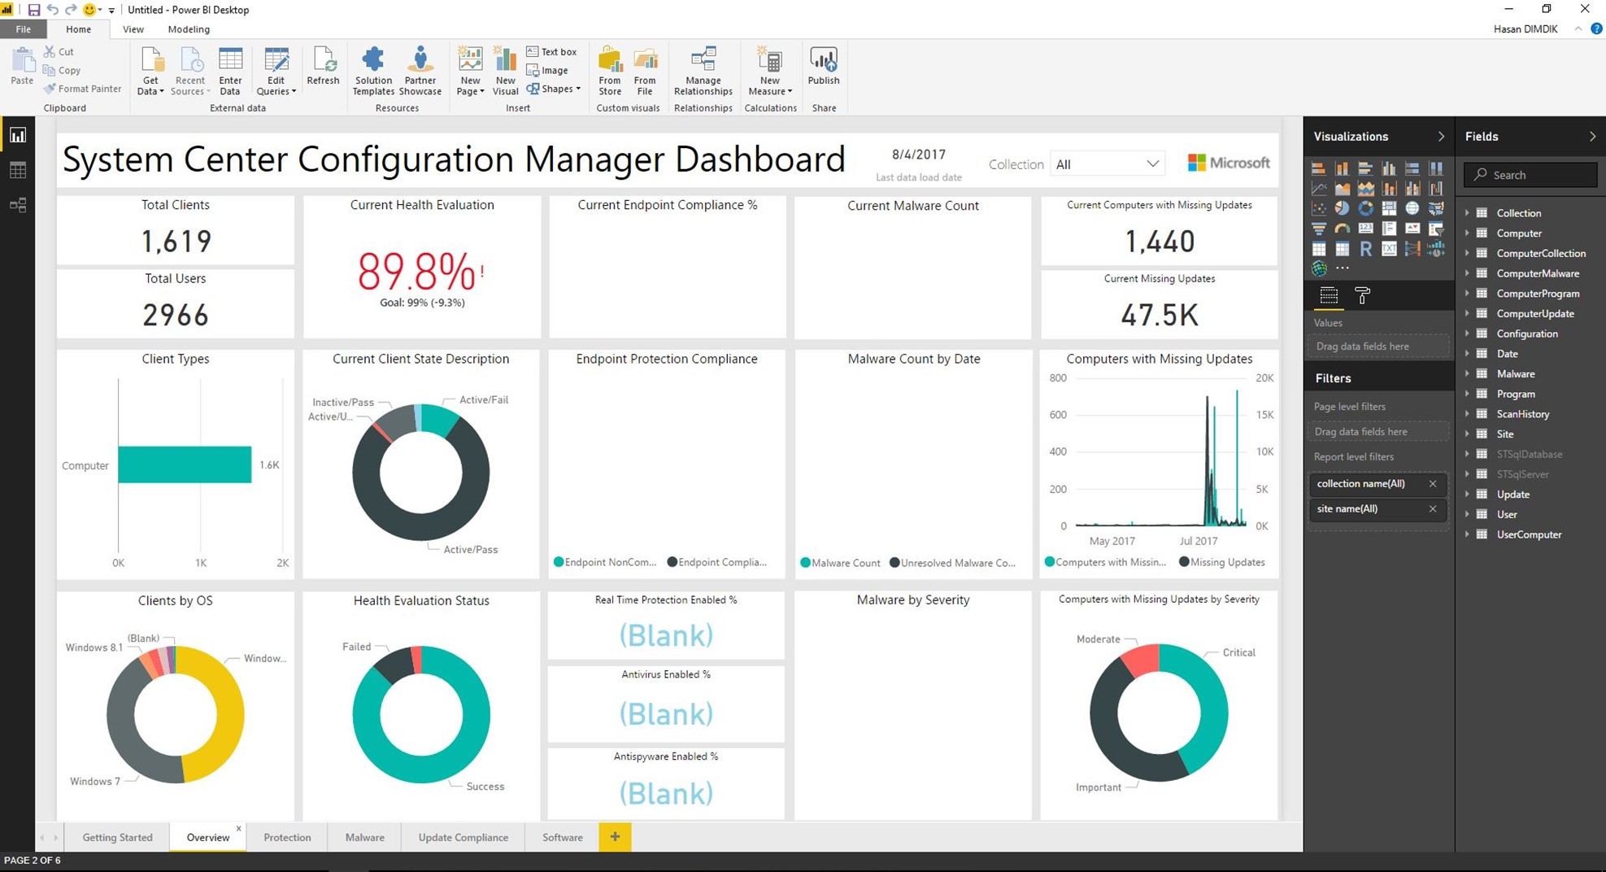The height and width of the screenshot is (872, 1606).
Task: Select the map globe visual
Action: point(1412,208)
